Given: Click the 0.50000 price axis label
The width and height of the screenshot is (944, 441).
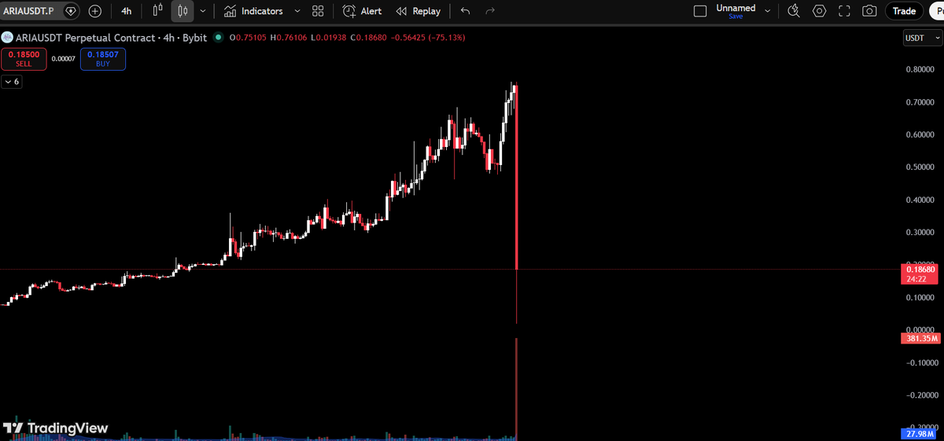Looking at the screenshot, I should [x=922, y=167].
